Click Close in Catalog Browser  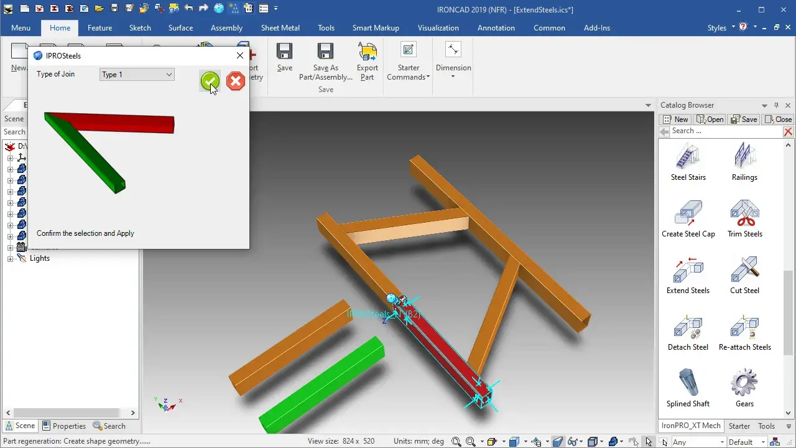click(778, 119)
